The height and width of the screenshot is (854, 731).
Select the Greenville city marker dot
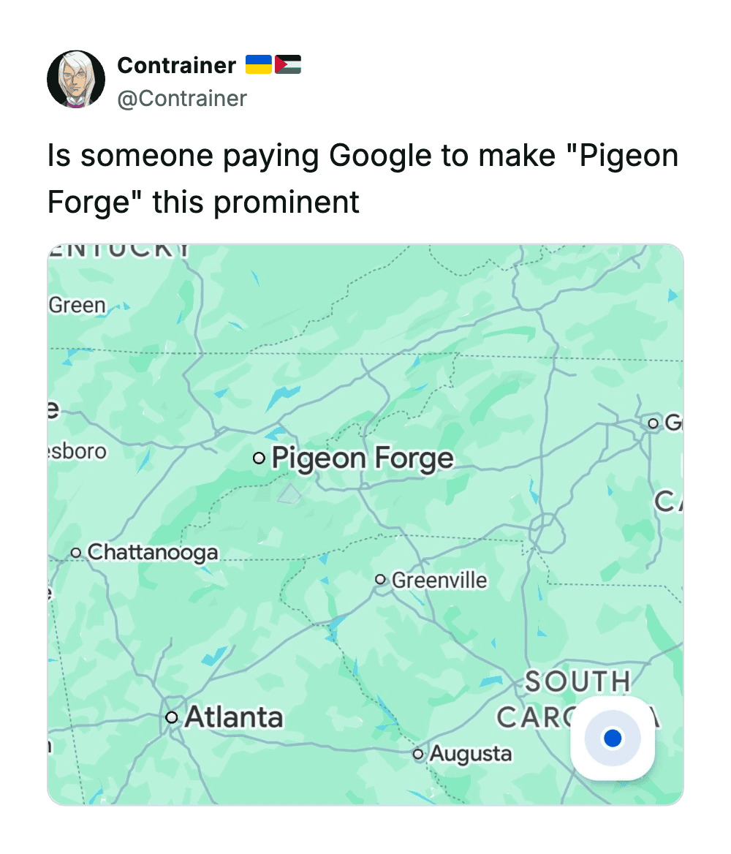(380, 580)
